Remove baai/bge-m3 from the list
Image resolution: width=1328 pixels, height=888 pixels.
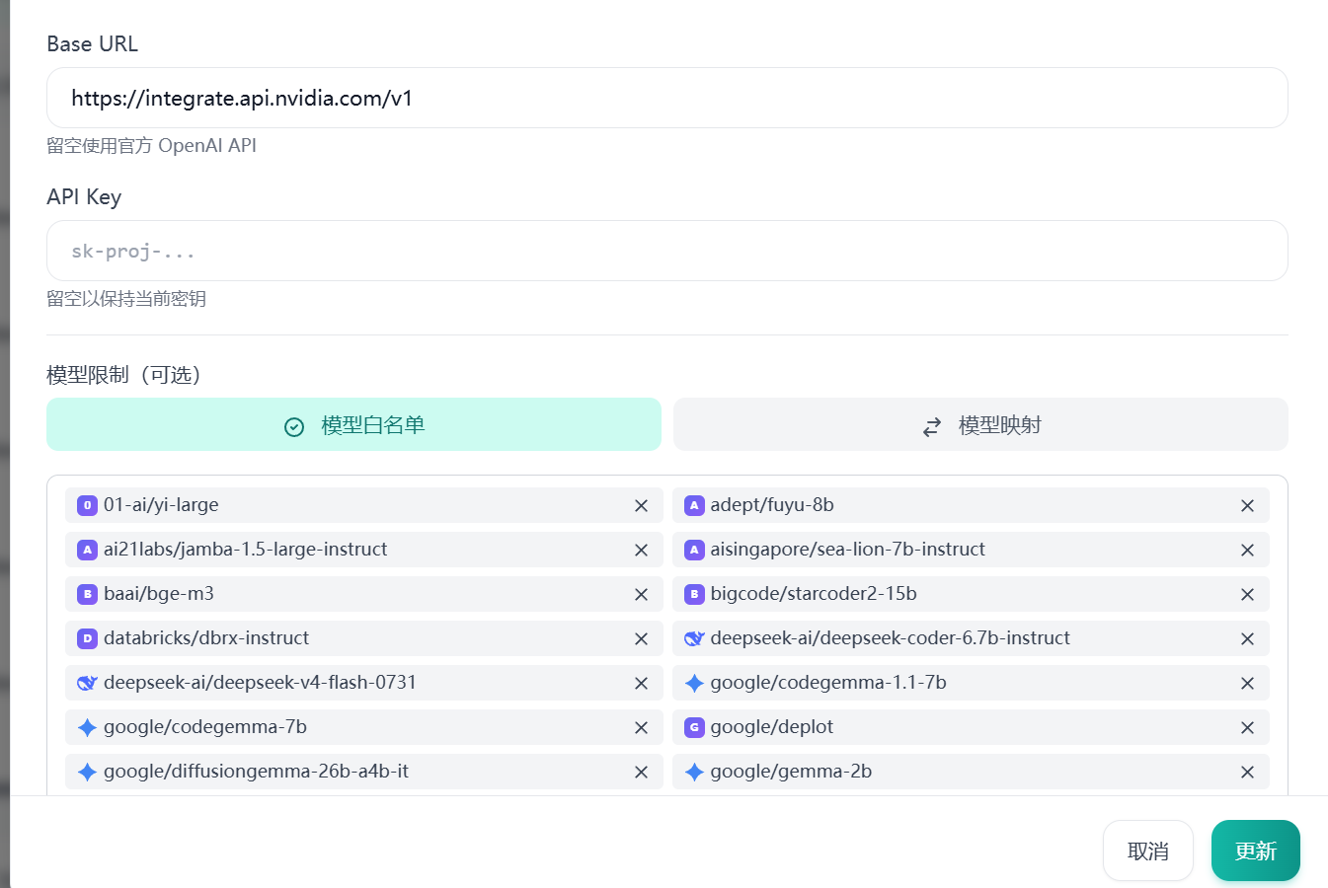click(x=641, y=594)
